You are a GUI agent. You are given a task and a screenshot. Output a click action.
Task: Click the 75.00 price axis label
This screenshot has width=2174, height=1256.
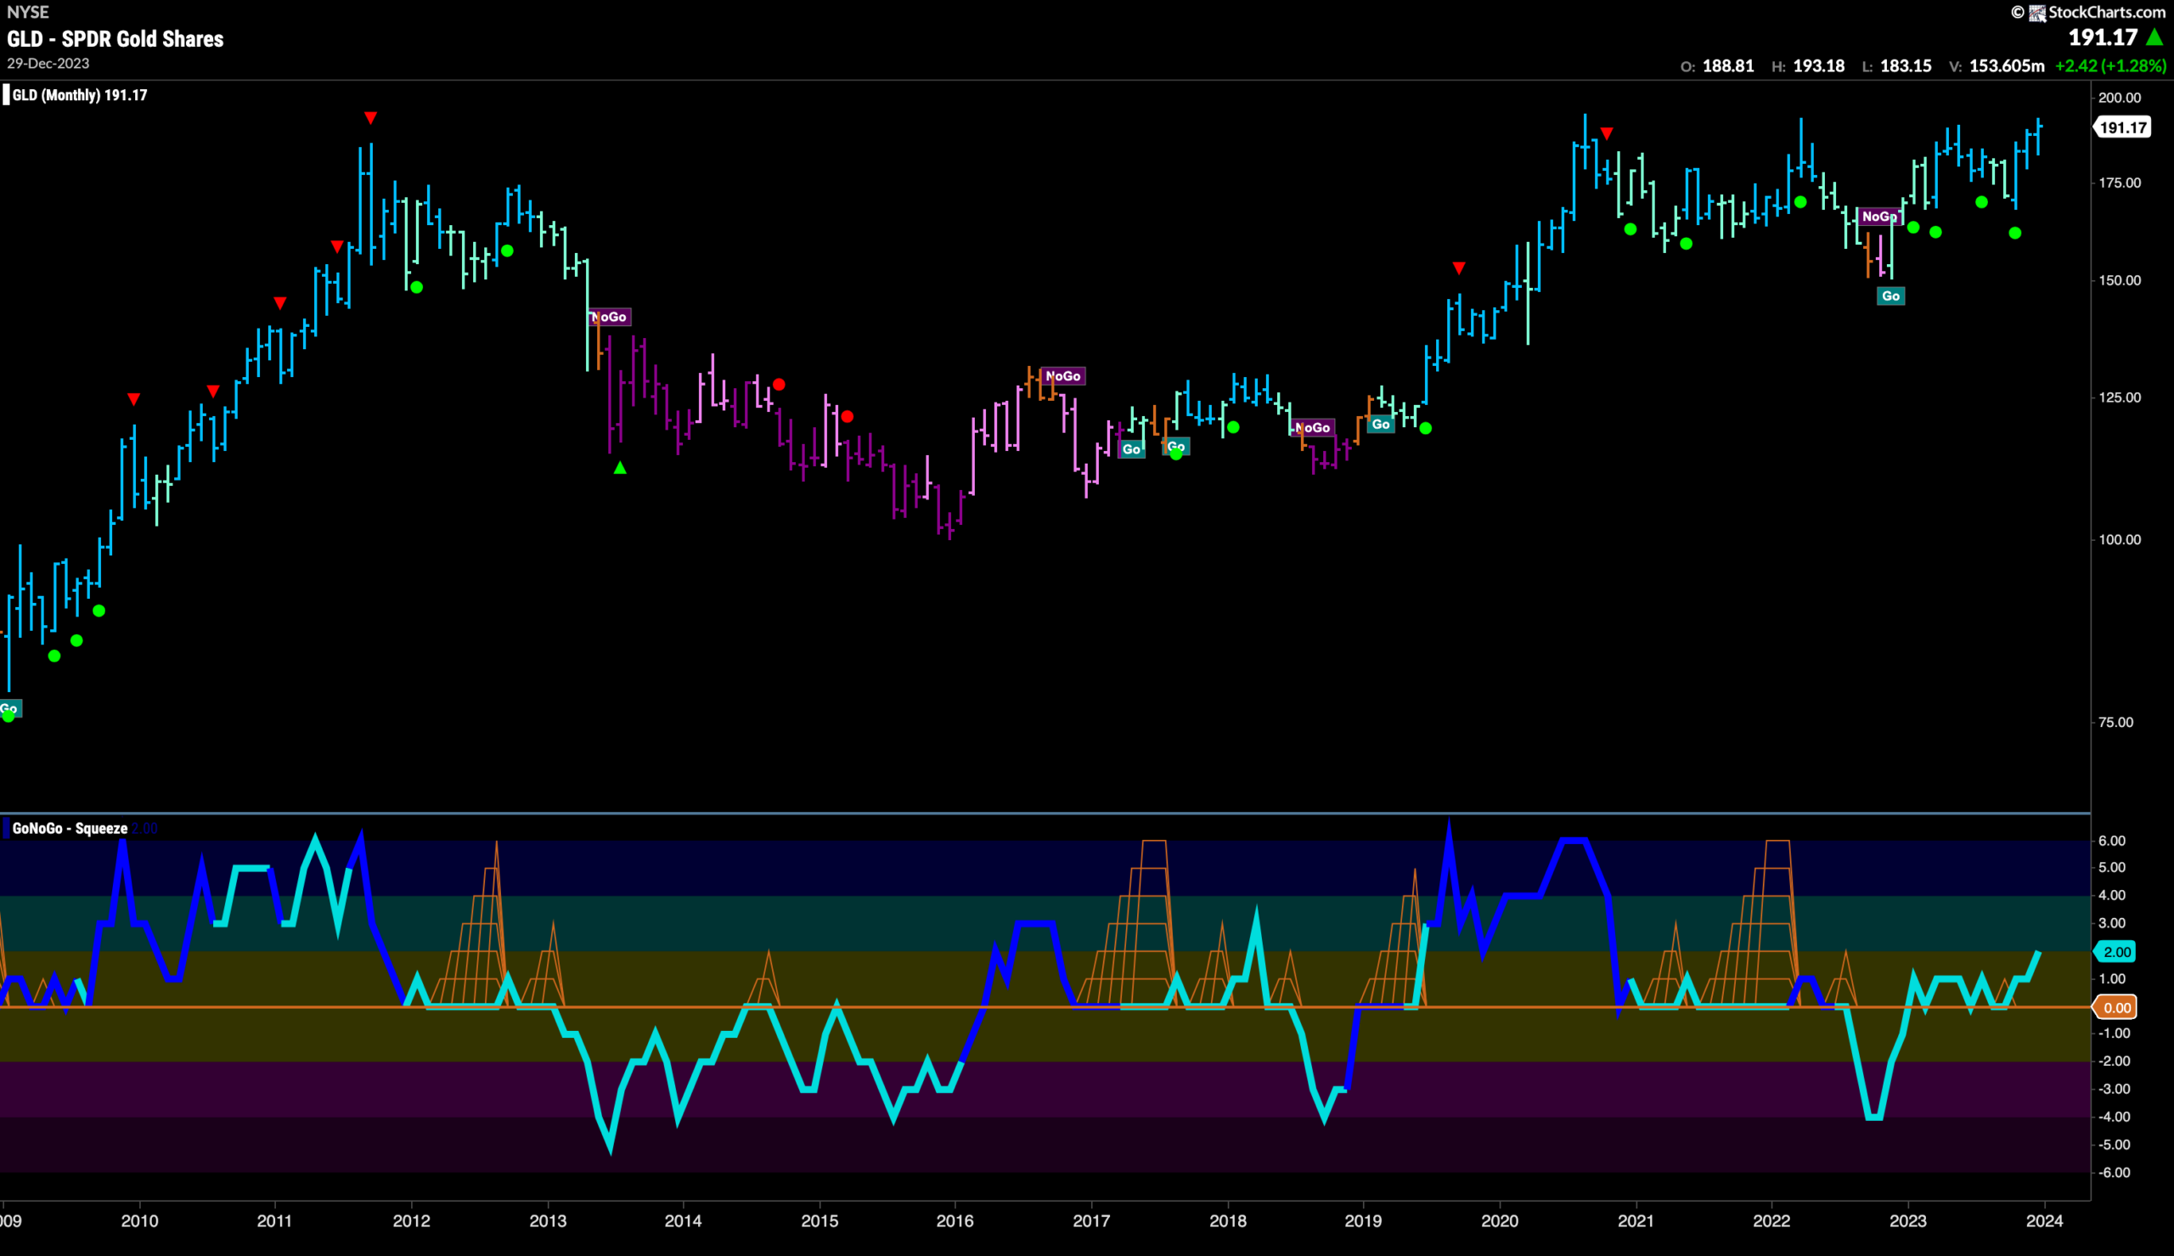tap(2116, 722)
